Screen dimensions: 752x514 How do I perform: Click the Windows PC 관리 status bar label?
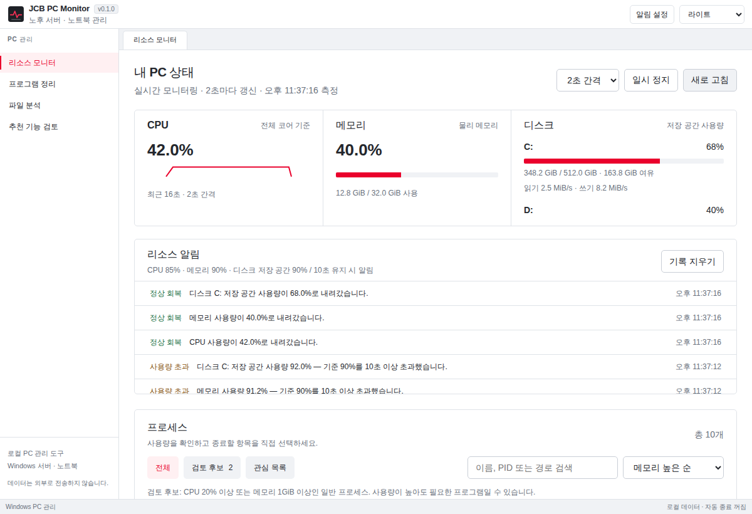31,506
